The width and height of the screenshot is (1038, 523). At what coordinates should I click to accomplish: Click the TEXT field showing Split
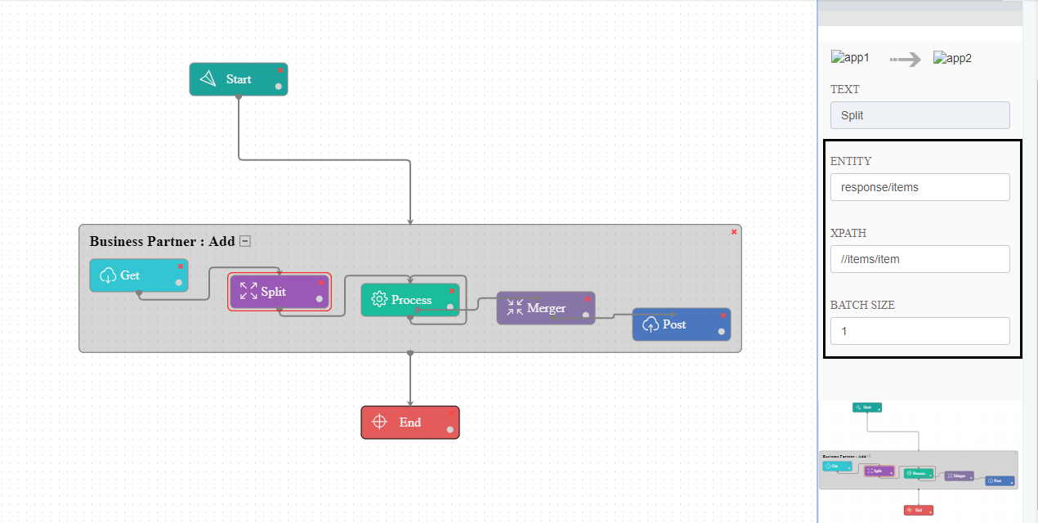point(919,115)
